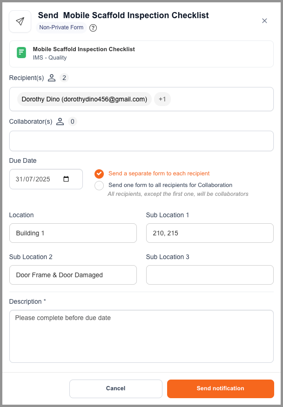283x407 pixels.
Task: Click the Recipient(s) person icon
Action: click(x=52, y=78)
